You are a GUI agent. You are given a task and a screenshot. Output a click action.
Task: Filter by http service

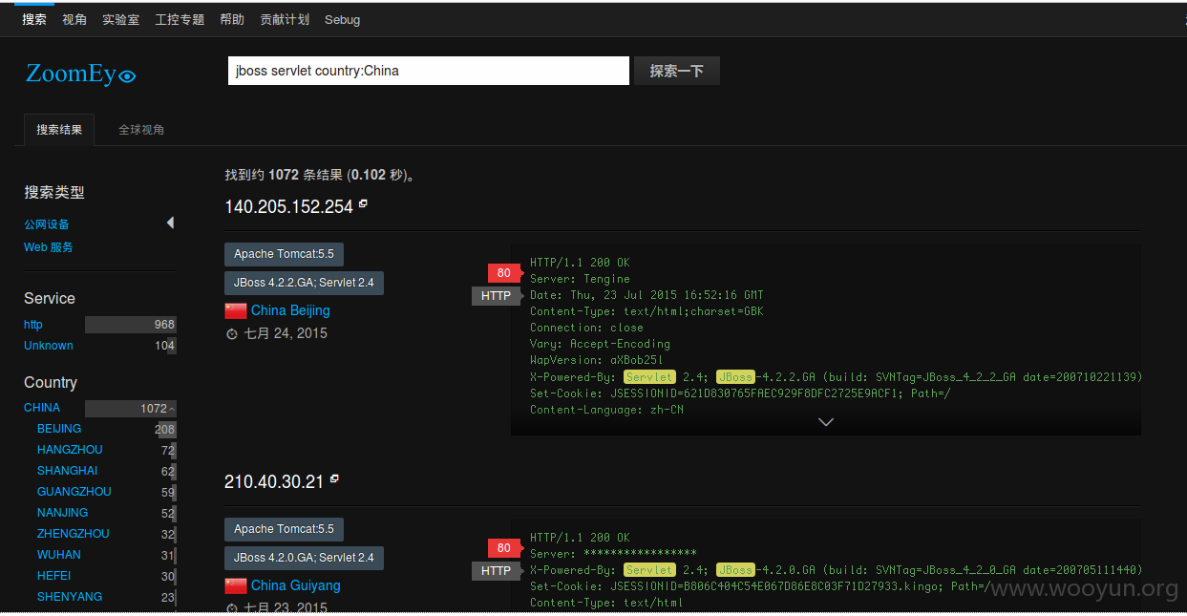[x=33, y=325]
